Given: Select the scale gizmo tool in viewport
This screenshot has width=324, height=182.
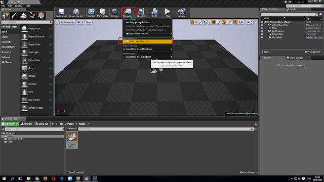Looking at the screenshot, I should [200, 22].
